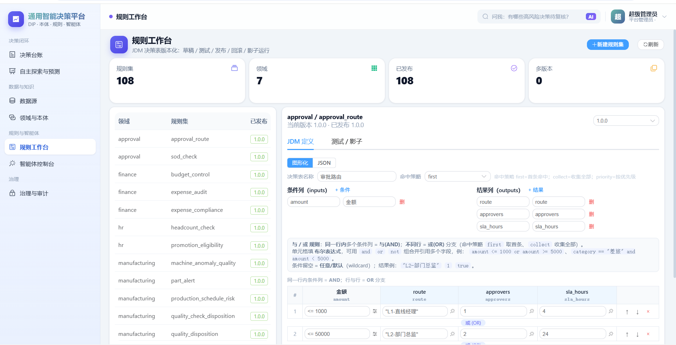Viewport: 676px width, 345px height.
Task: Open the 命中策略 'first' dropdown
Action: pyautogui.click(x=457, y=176)
